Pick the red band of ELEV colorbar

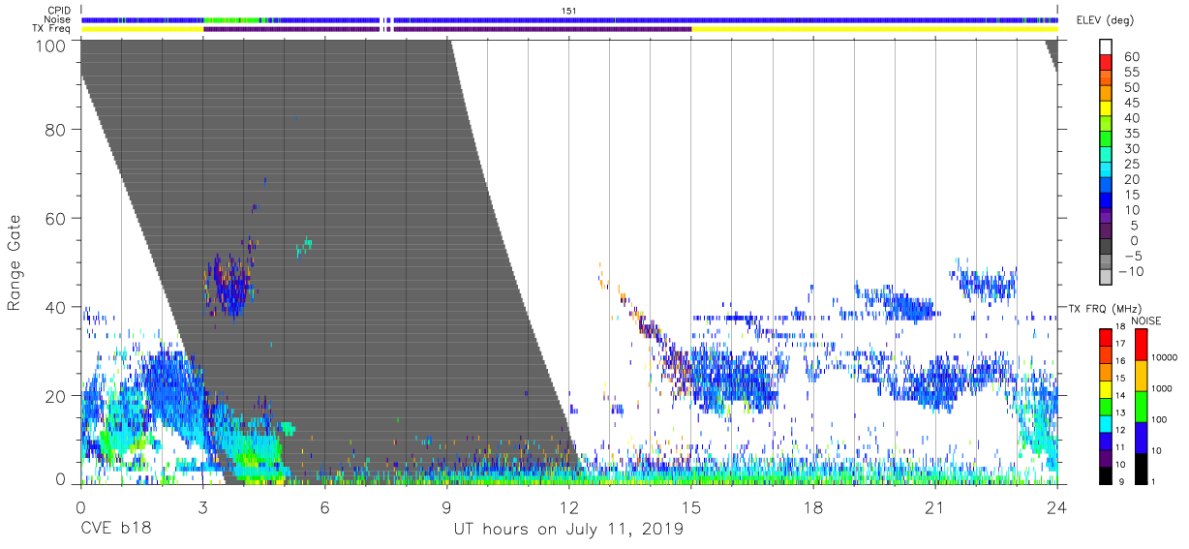(x=1105, y=63)
